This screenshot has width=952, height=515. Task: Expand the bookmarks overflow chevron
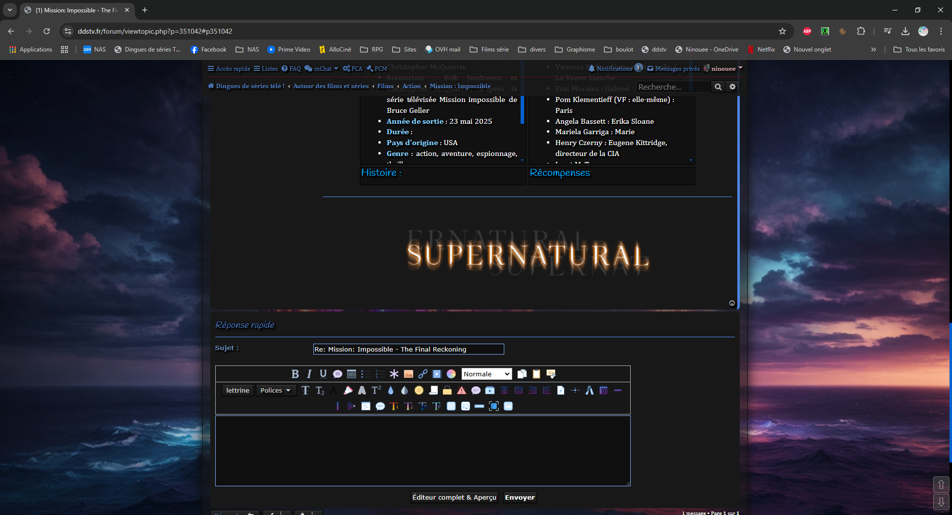pos(874,50)
